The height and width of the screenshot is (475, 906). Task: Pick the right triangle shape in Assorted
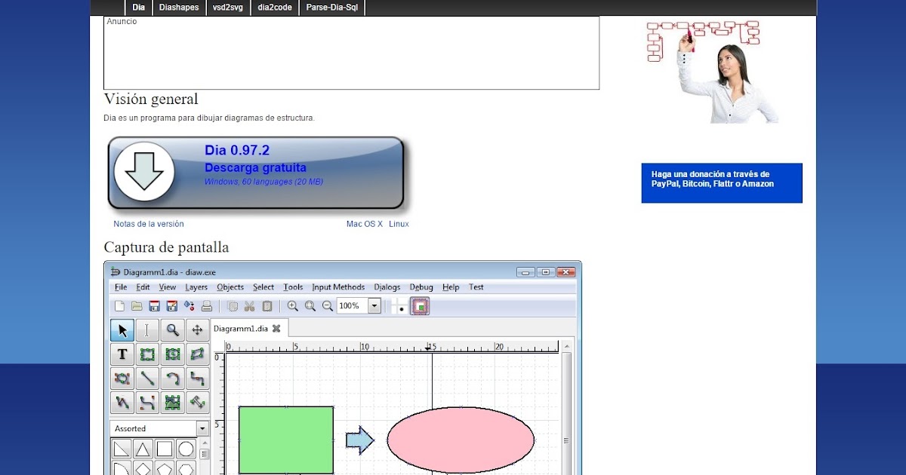122,449
